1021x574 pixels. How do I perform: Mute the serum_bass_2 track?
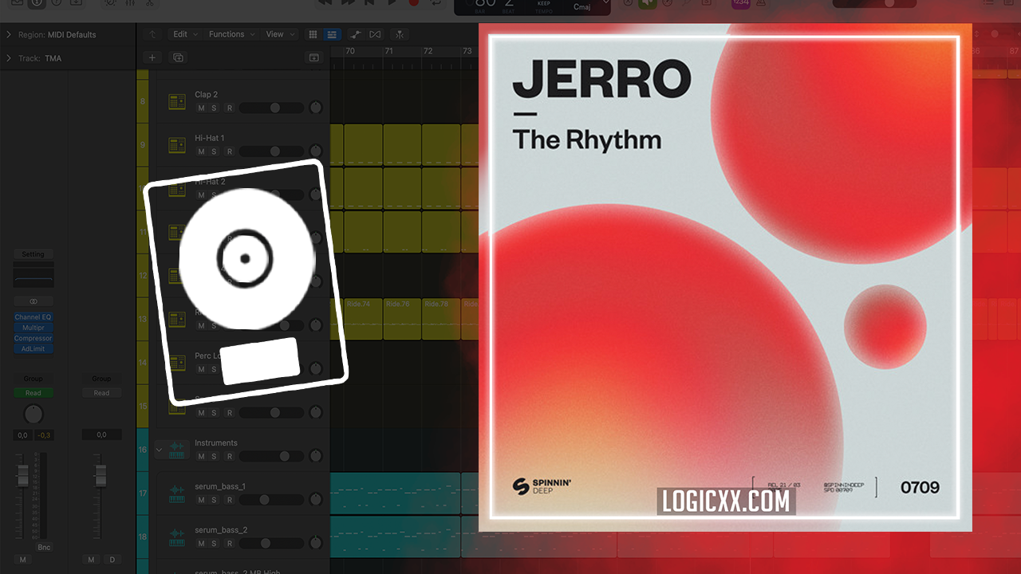[201, 544]
